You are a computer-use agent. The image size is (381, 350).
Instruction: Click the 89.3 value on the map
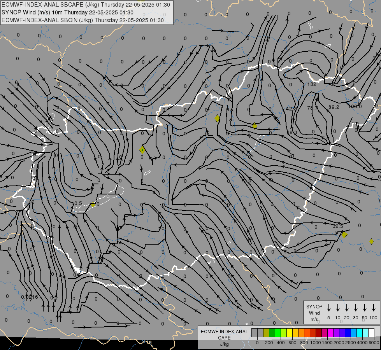[x=292, y=132]
